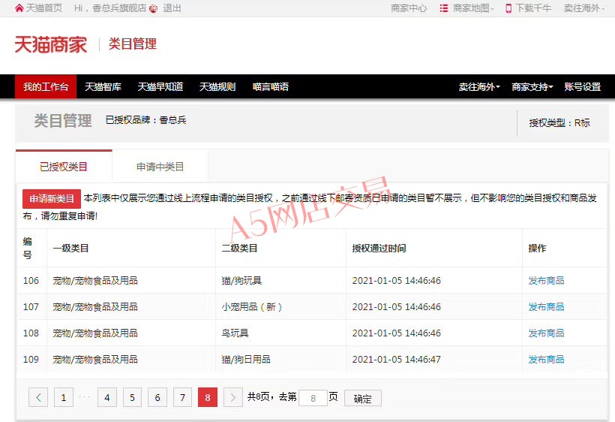Select the 我的工作台 nav tab

[46, 86]
